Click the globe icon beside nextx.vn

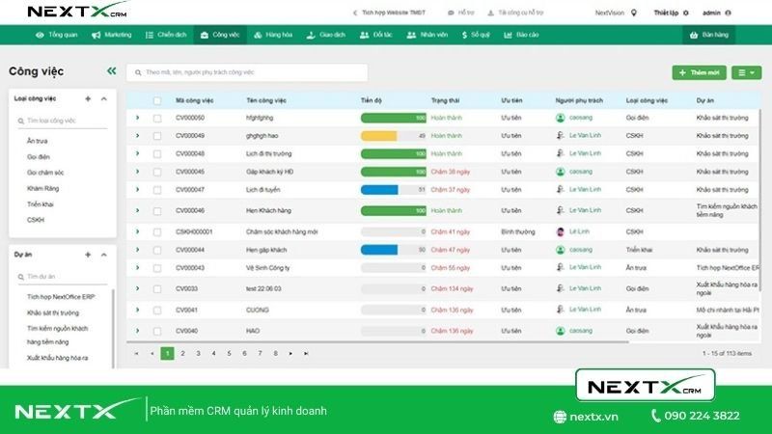click(560, 417)
